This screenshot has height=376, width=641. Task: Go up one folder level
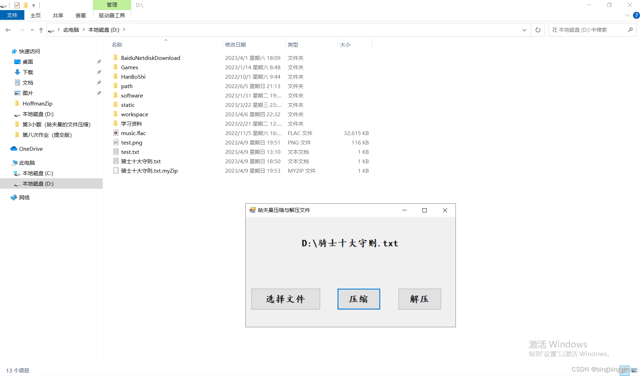(41, 30)
